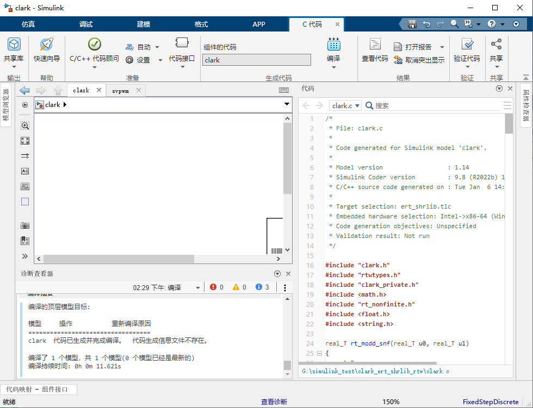Expand 设置 dropdown arrow

(160, 60)
